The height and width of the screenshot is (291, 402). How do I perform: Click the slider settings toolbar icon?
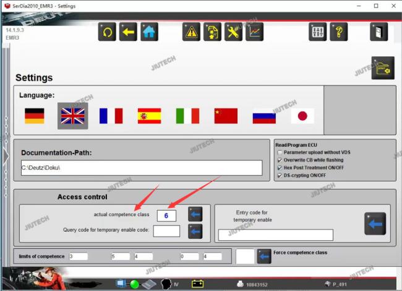(x=318, y=32)
